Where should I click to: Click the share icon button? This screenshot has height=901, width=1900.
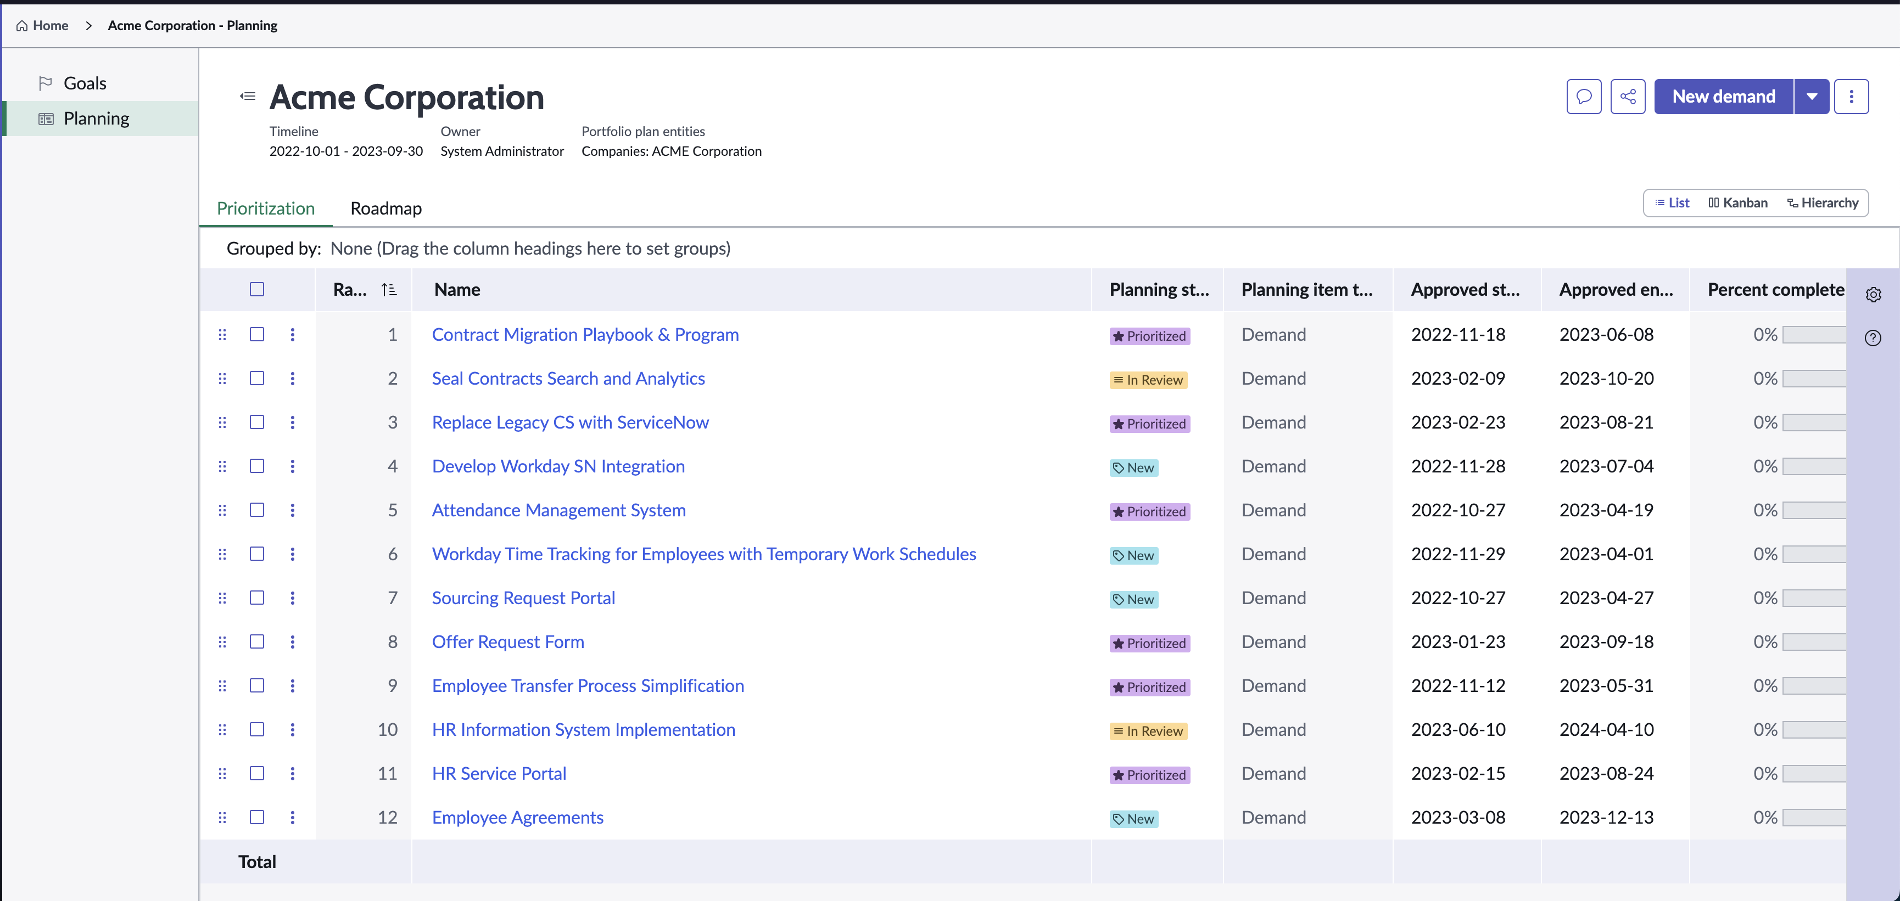(1628, 97)
